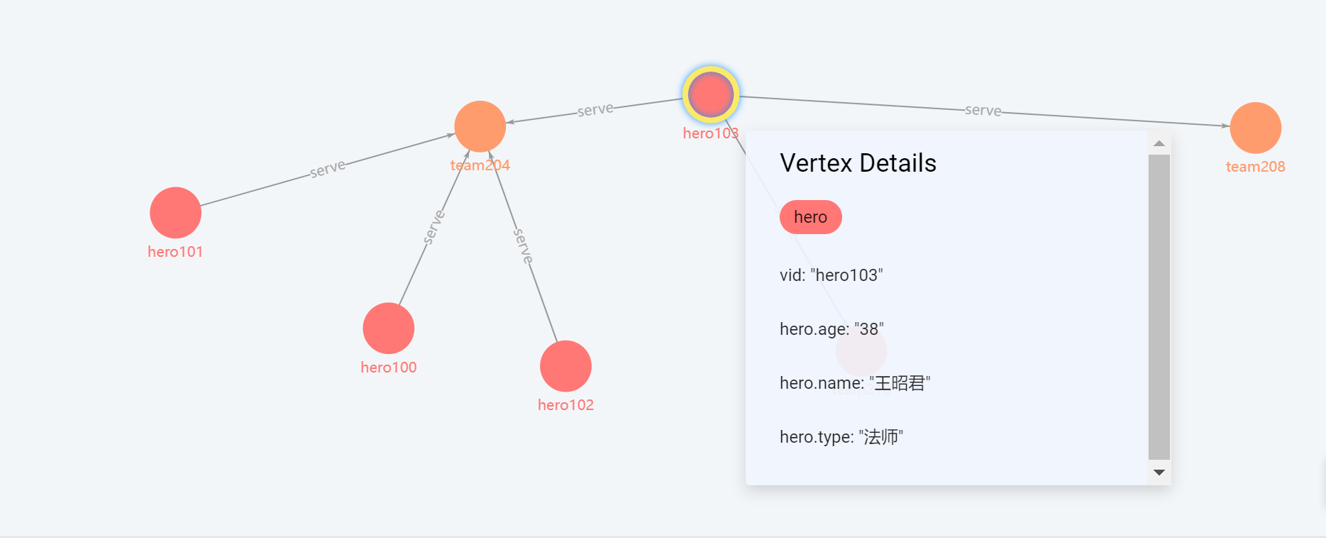Click the highlighted hero103 vertex
The width and height of the screenshot is (1326, 547).
click(x=711, y=94)
